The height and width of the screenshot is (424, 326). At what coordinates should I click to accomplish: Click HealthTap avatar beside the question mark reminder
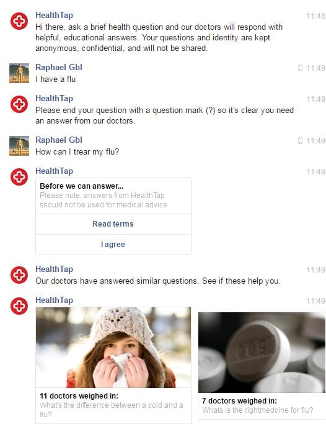[19, 104]
